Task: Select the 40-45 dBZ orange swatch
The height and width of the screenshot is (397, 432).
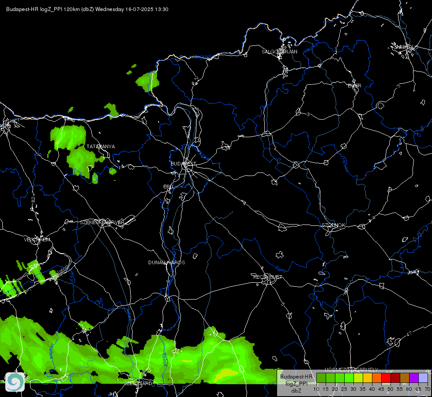Action: 377,378
